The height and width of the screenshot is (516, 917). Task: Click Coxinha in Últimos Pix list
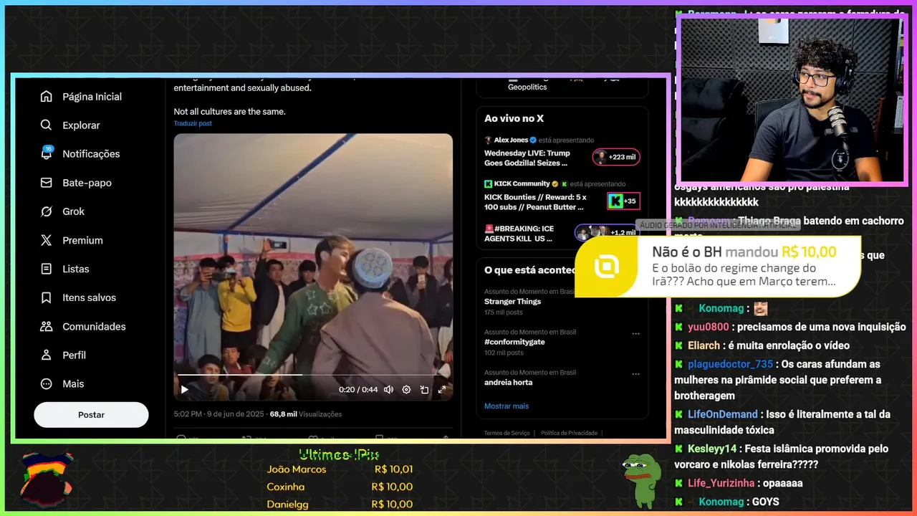click(286, 487)
